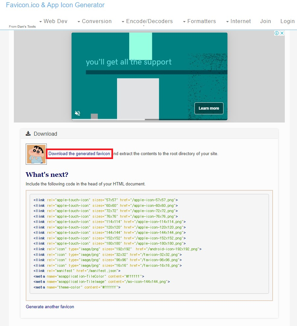Click the 'Include the following code' instruction text
Screen dimensions: 297x326
[x=86, y=184]
